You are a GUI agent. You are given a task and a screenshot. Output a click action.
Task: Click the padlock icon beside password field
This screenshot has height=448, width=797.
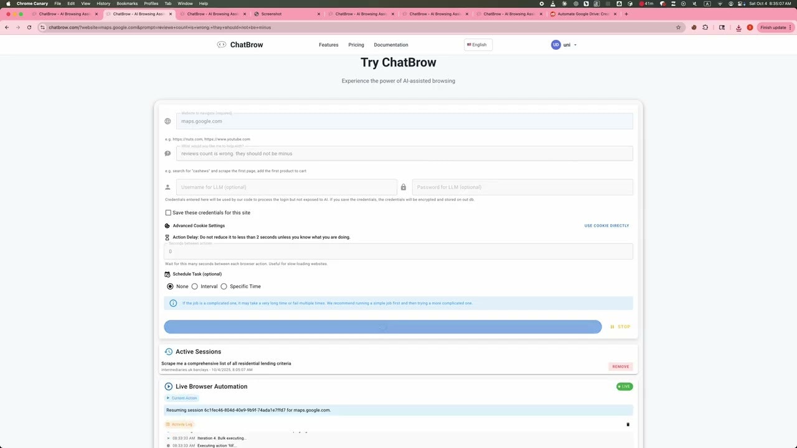click(403, 187)
